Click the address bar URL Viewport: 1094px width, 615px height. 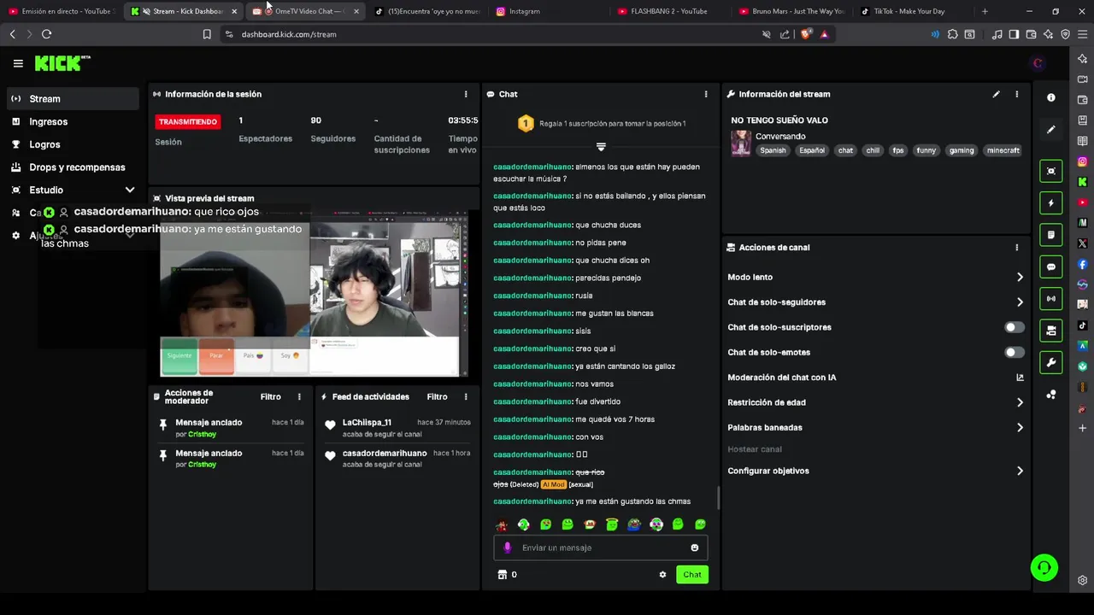[289, 34]
